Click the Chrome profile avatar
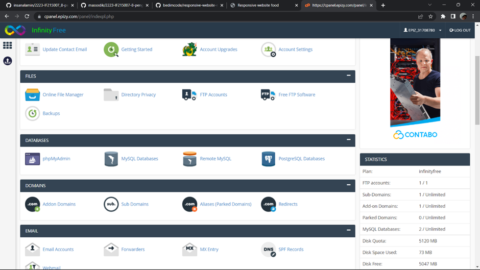This screenshot has height=270, width=480. (x=463, y=16)
